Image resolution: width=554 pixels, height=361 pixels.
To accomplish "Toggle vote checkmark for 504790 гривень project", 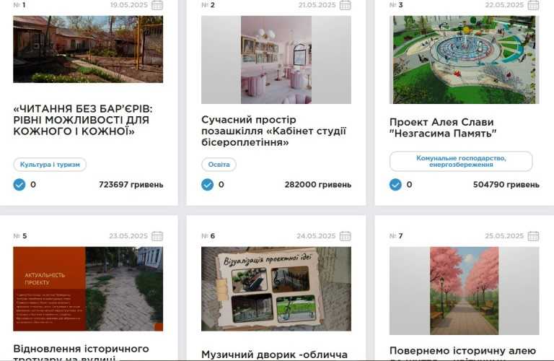I will pos(395,185).
